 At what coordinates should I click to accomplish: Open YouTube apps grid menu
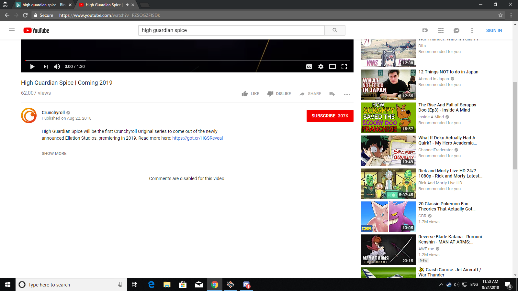(x=441, y=30)
